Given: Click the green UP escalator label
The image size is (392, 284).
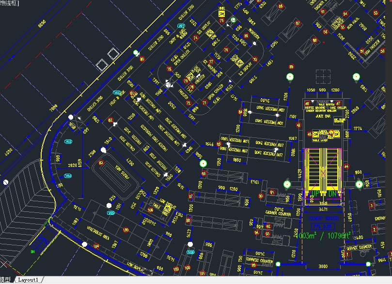Looking at the screenshot, I should pyautogui.click(x=314, y=194).
